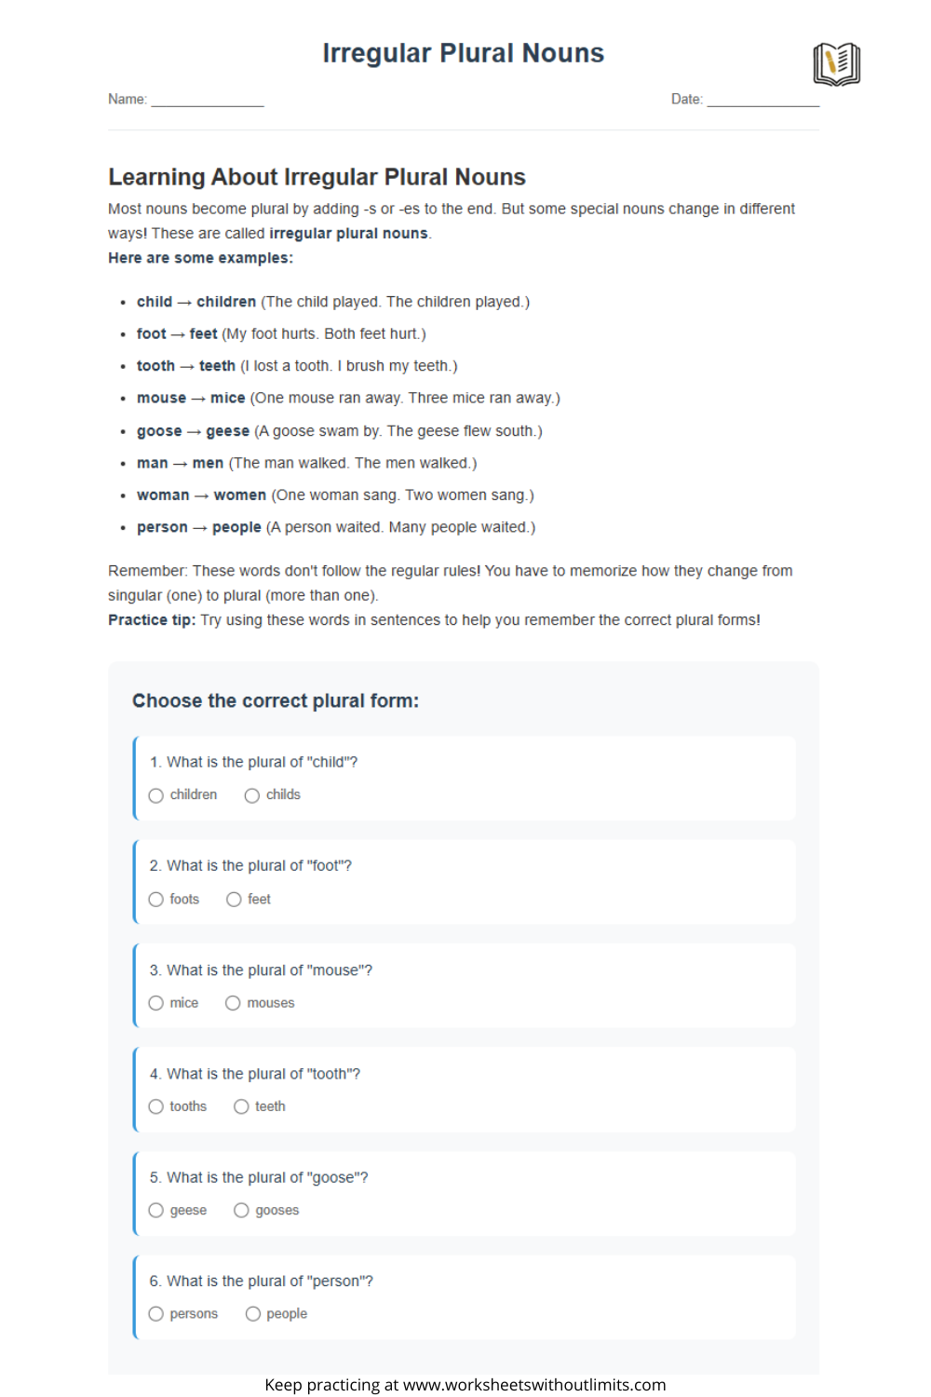Choose "geese" radio option
The height and width of the screenshot is (1397, 931).
156,1211
